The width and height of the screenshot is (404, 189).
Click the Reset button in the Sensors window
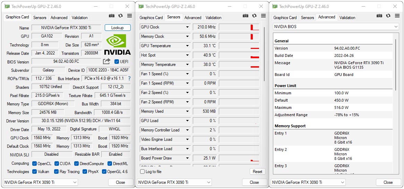point(257,172)
